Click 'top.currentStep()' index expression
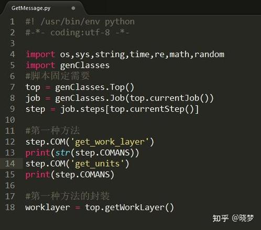Screen dimensions: 261x230 point(151,109)
